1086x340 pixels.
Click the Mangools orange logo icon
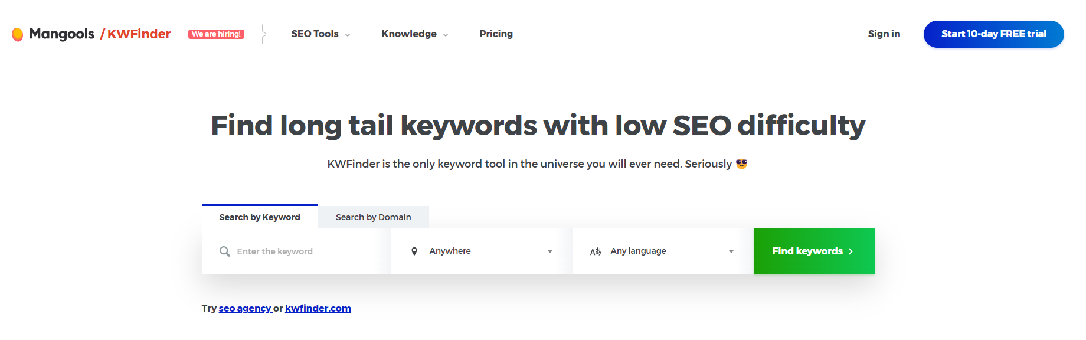click(18, 34)
